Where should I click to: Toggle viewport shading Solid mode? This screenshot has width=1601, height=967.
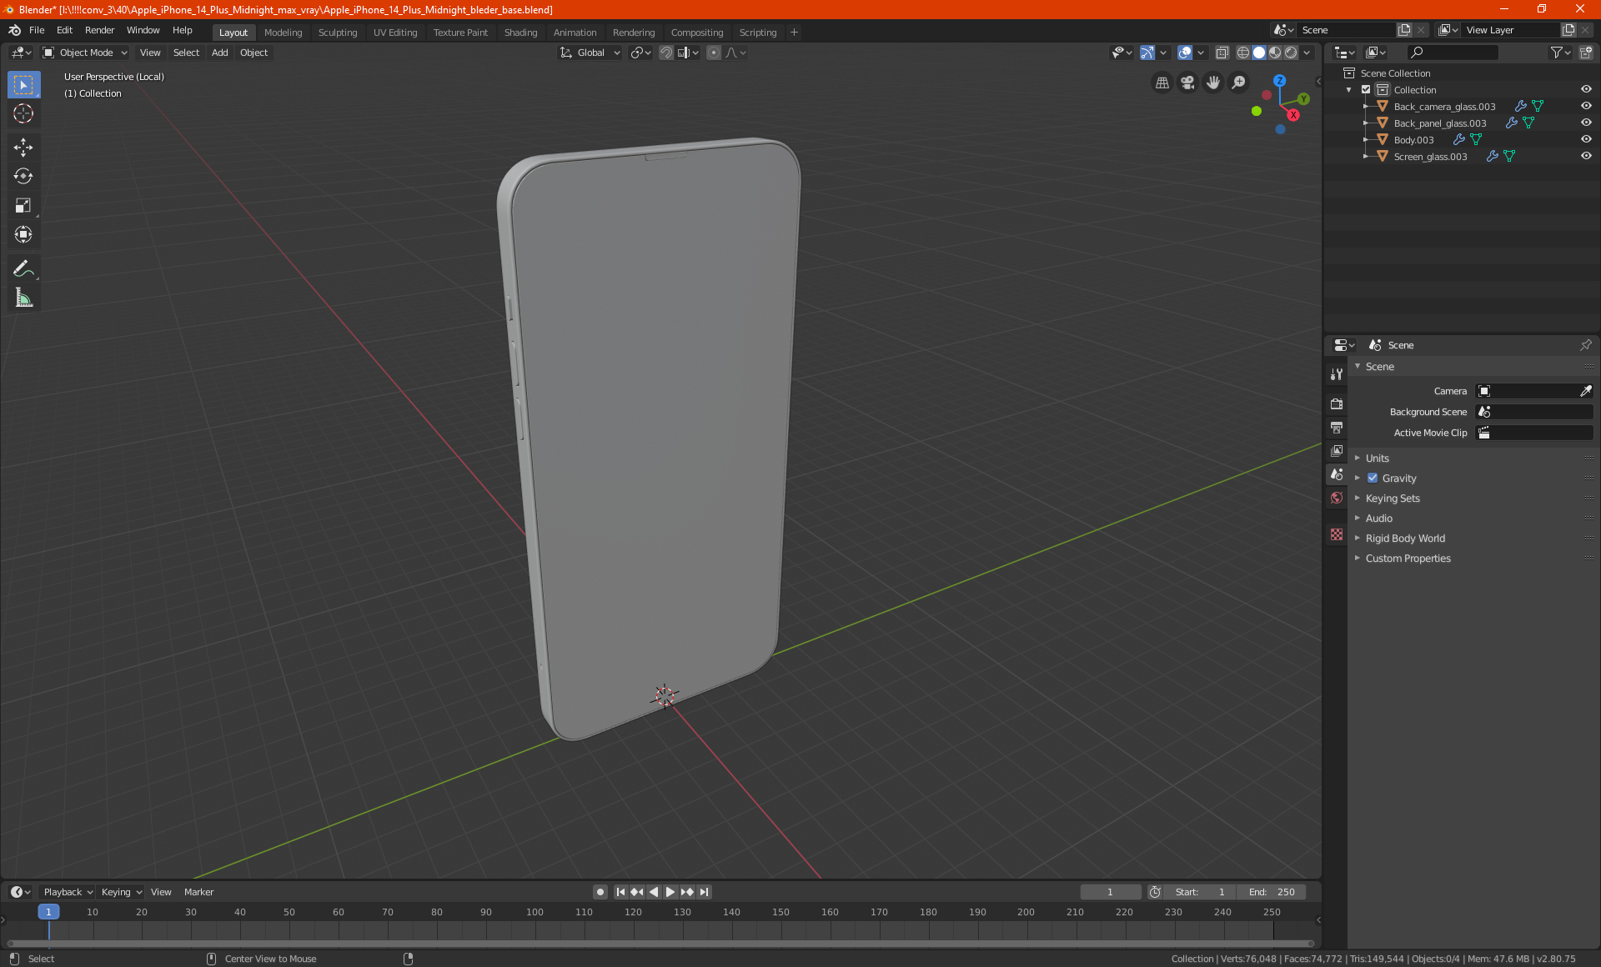point(1258,52)
